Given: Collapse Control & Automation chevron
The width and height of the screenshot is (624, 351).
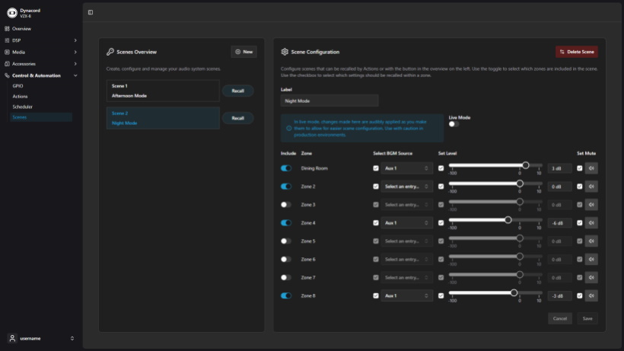Looking at the screenshot, I should 75,75.
